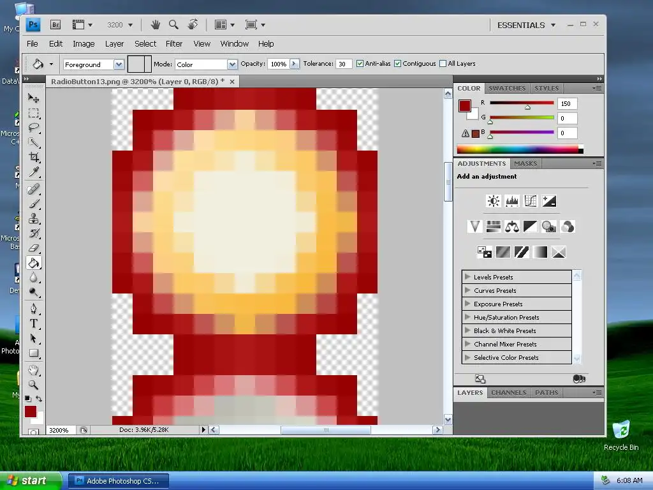653x490 pixels.
Task: Click the status bar zoom percentage field
Action: [x=61, y=430]
